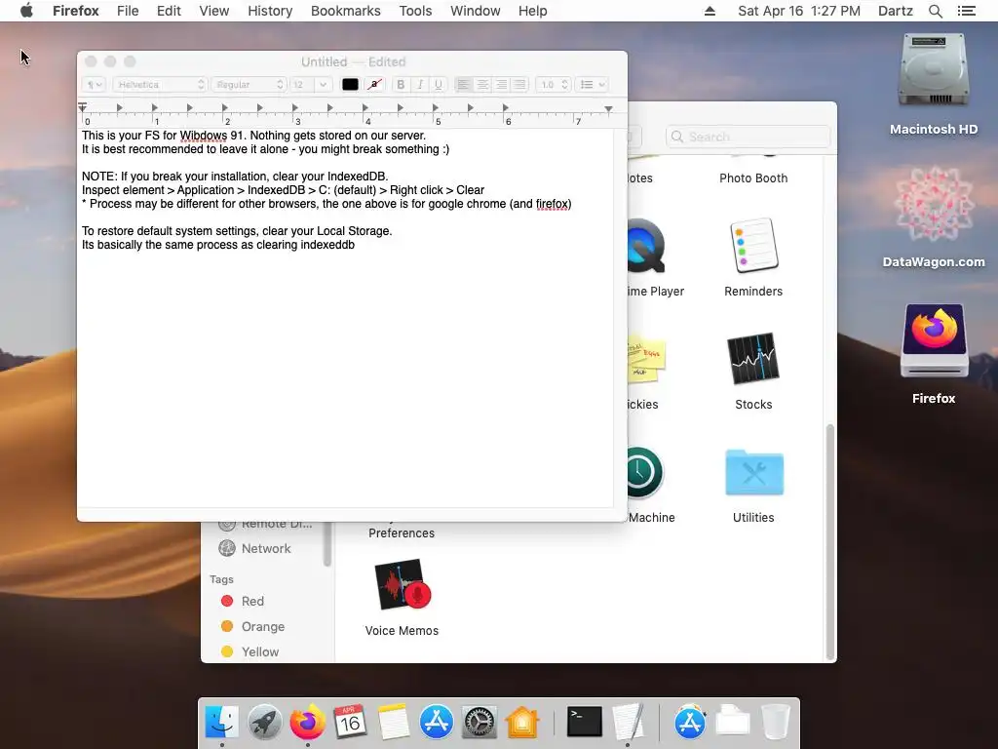Click the Finder window vertical scrollbar

tap(829, 541)
